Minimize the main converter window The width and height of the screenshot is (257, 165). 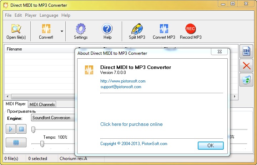(x=223, y=4)
